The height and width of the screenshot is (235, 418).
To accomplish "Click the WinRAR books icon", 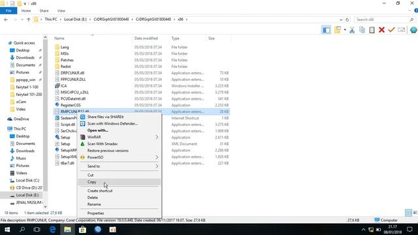I will coord(83,137).
